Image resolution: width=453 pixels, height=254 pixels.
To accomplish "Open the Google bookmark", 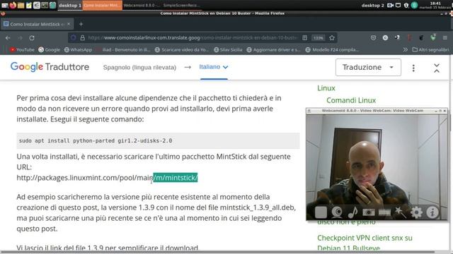I will click(49, 49).
